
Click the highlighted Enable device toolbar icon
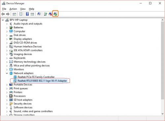tap(55, 14)
